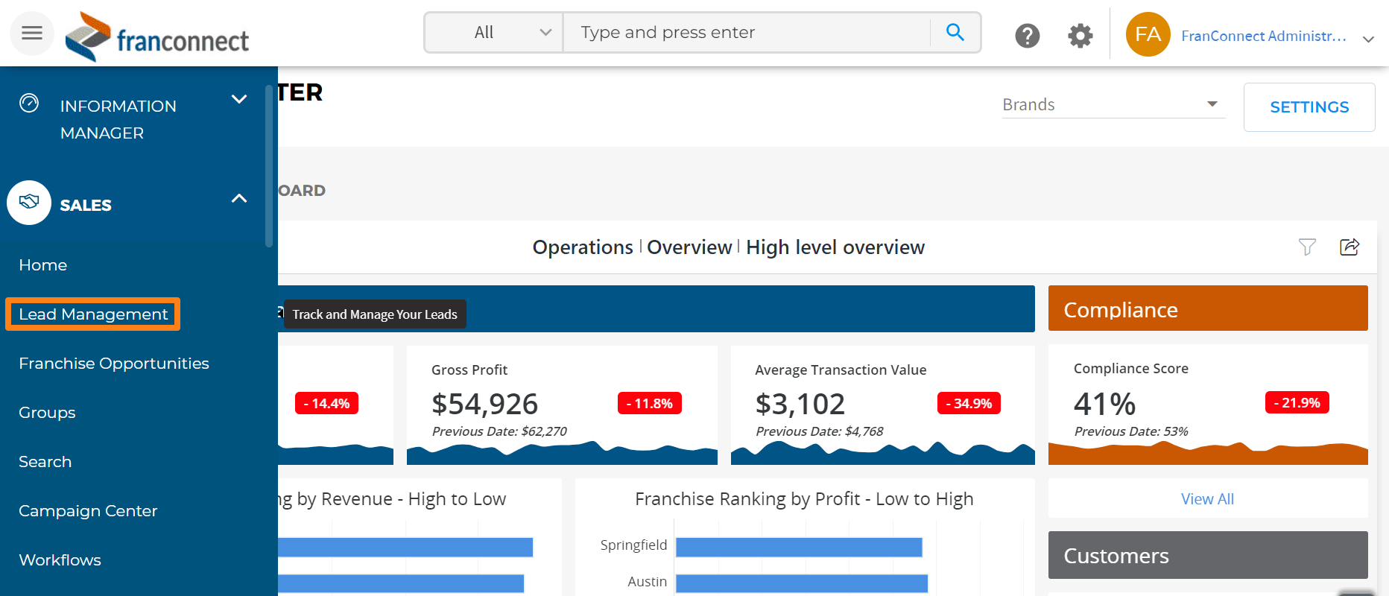
Task: Select Groups in the Sales menu
Action: point(47,413)
